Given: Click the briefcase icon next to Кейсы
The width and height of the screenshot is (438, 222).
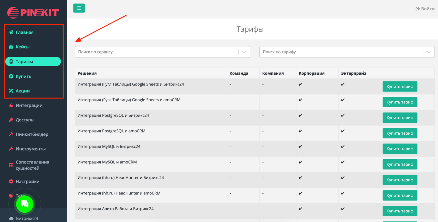Looking at the screenshot, I should pyautogui.click(x=11, y=47).
